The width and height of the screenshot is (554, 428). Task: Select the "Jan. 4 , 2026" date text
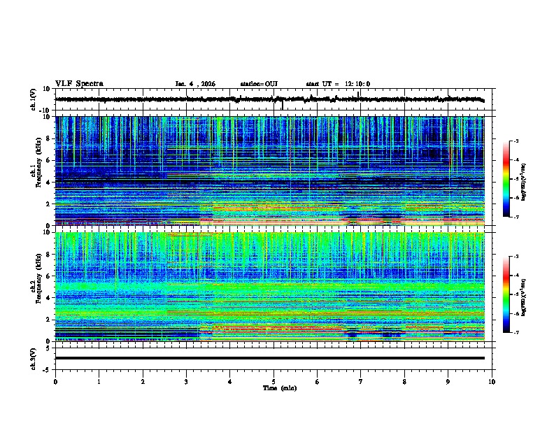(195, 84)
